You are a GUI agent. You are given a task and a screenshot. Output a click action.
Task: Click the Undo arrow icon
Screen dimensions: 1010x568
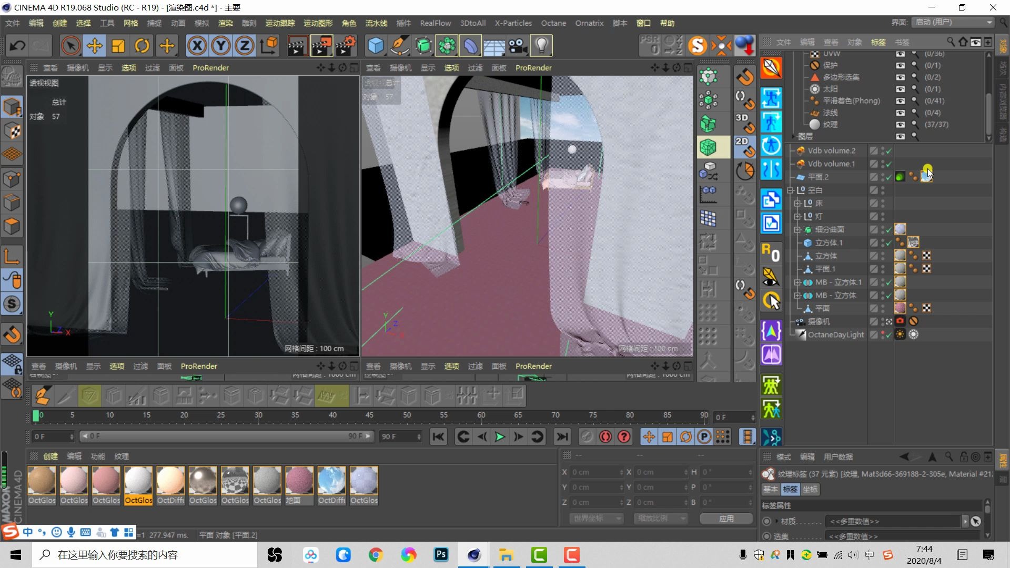click(x=17, y=46)
